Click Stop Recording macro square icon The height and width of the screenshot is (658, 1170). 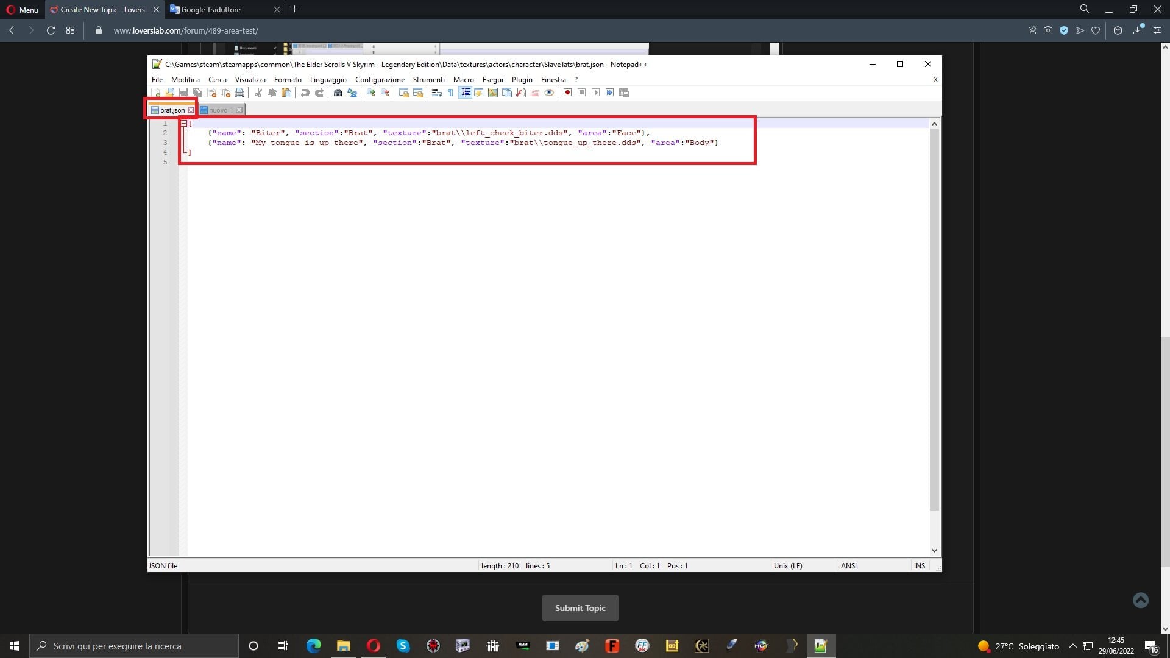pos(581,93)
